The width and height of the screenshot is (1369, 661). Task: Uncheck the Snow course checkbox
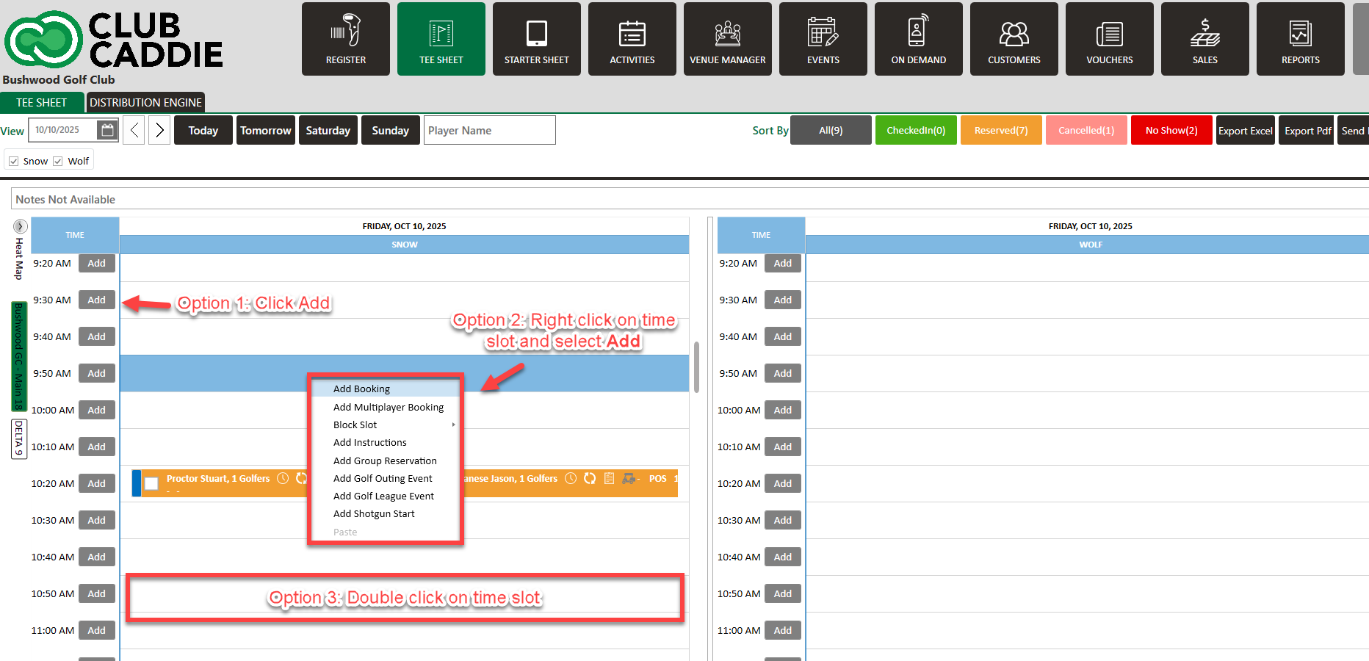(x=14, y=162)
